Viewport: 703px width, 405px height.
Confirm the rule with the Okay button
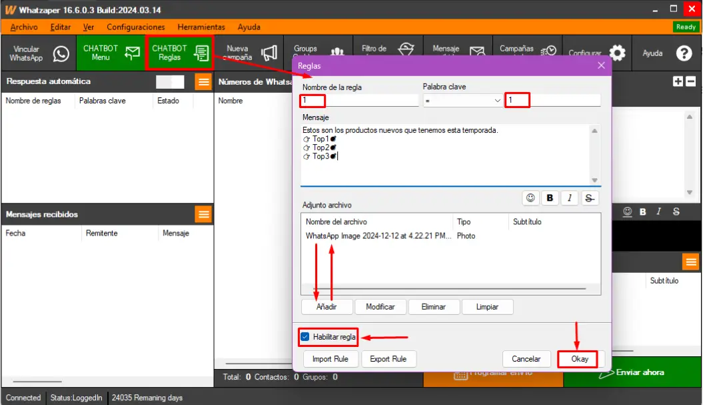click(580, 359)
